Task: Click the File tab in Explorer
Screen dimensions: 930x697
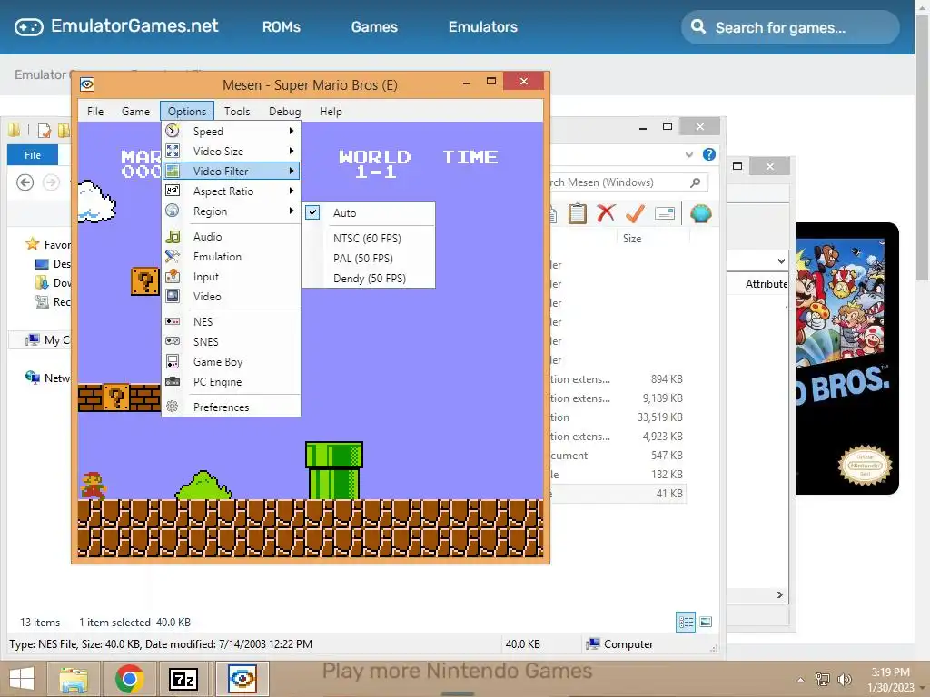Action: (x=33, y=155)
